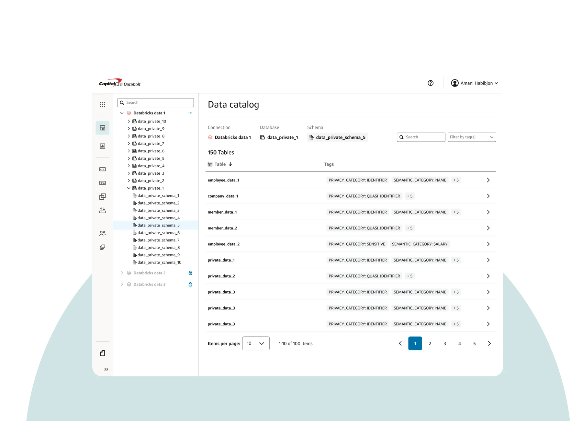
Task: Open the masking dots sidebar icon
Action: click(x=102, y=169)
